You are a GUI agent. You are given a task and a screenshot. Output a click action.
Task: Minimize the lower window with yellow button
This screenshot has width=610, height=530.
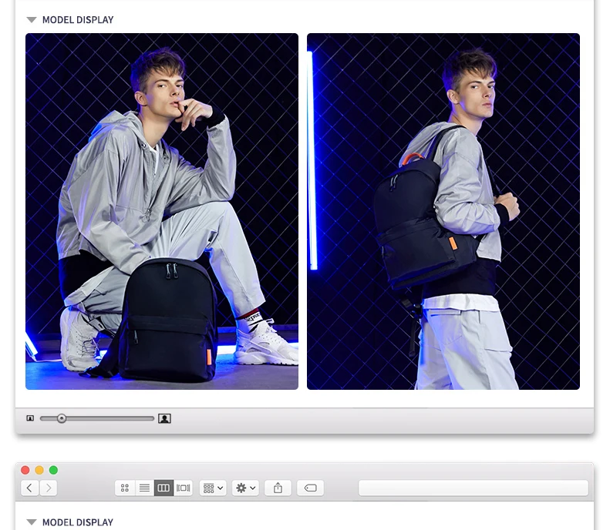pos(39,470)
